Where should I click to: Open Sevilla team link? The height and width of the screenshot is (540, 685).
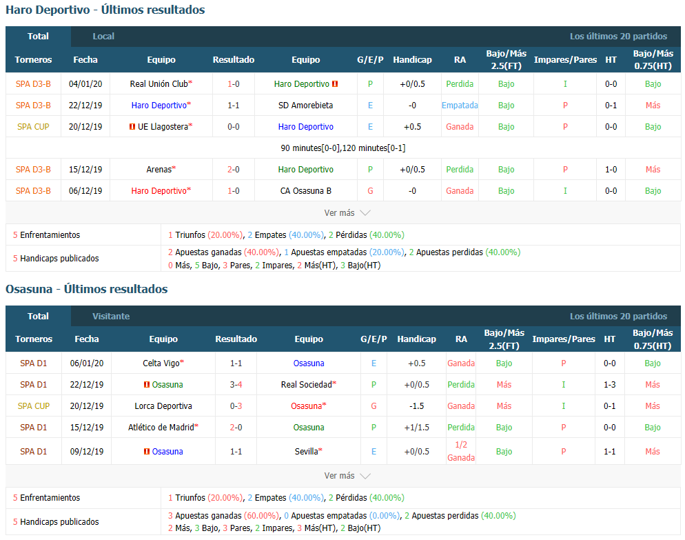tap(306, 452)
